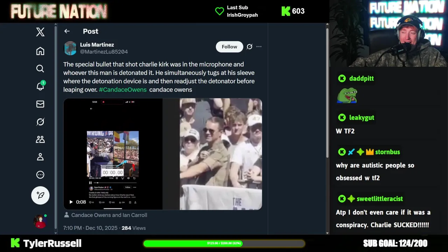Click post timestamp 7:10 PM Dec 10, 2025
This screenshot has height=252, width=448.
tap(90, 228)
